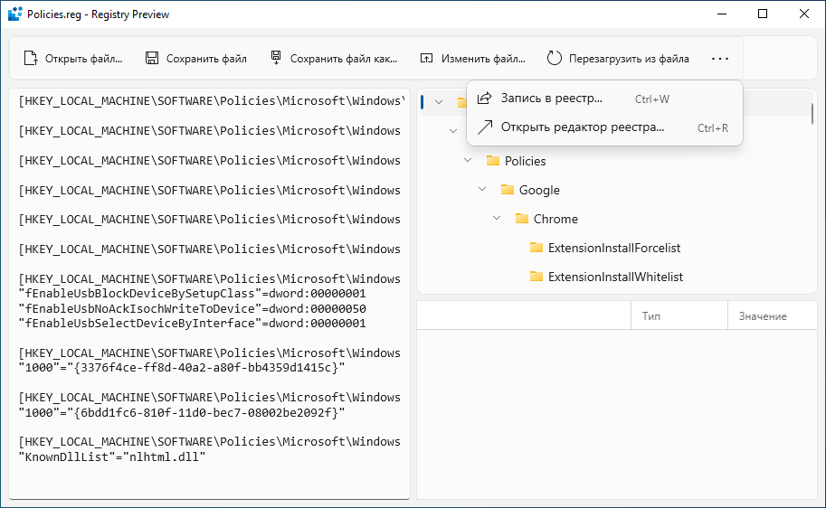Click the ExtensionInstallWhitelist folder icon
The width and height of the screenshot is (826, 508).
click(x=536, y=277)
